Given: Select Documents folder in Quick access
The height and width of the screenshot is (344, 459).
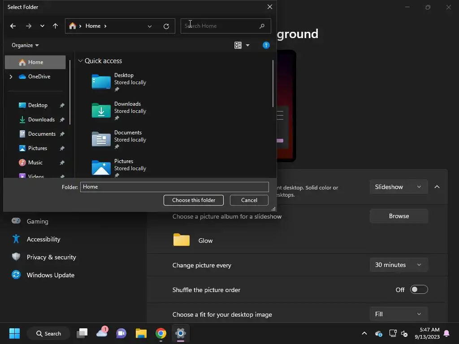Looking at the screenshot, I should click(x=119, y=140).
